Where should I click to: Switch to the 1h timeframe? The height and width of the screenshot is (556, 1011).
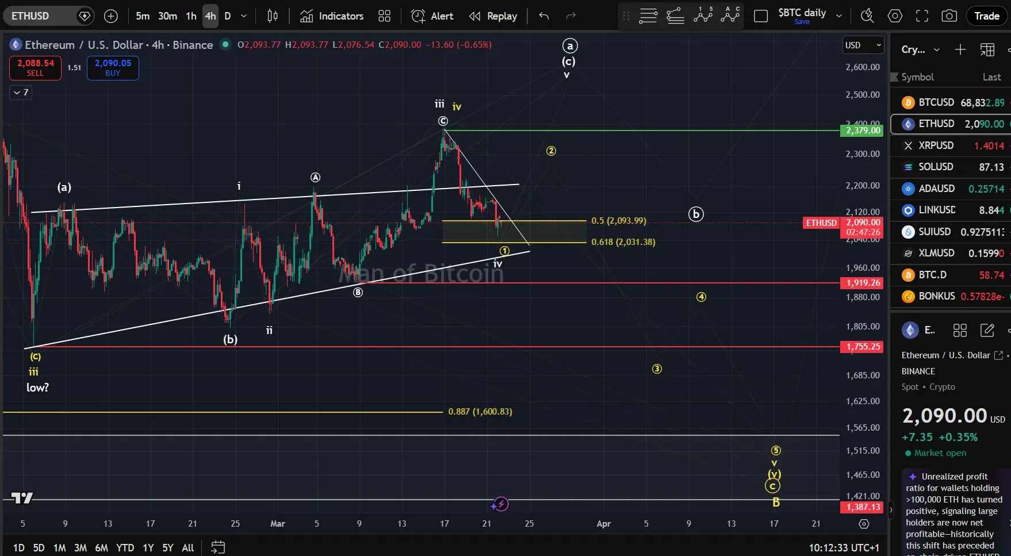[x=191, y=16]
